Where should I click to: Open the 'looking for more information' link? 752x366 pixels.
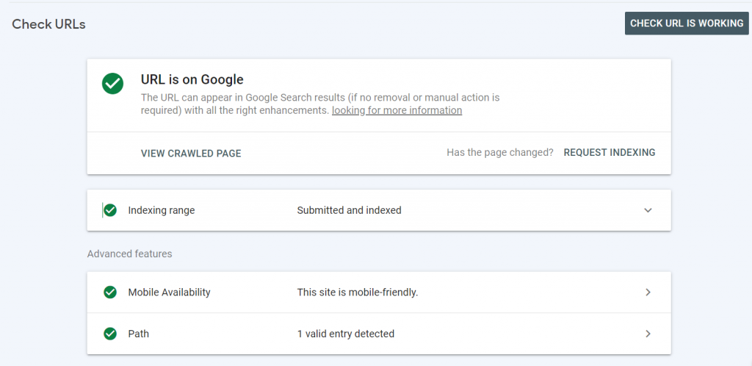point(397,110)
